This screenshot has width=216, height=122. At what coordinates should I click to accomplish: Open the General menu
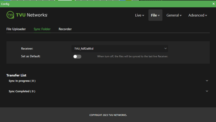174,15
